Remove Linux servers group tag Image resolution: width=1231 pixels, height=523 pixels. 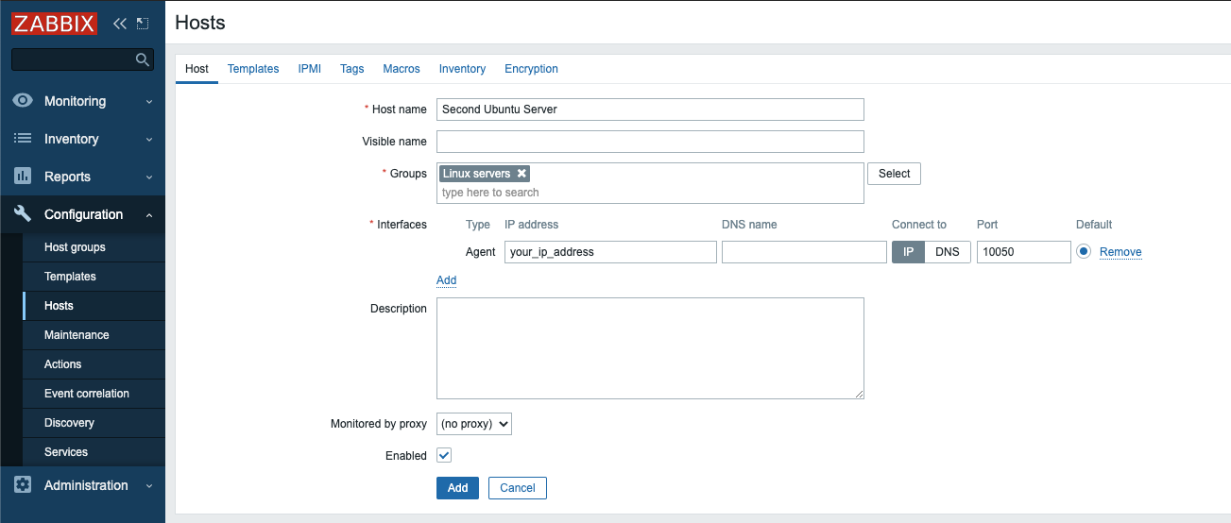(521, 174)
